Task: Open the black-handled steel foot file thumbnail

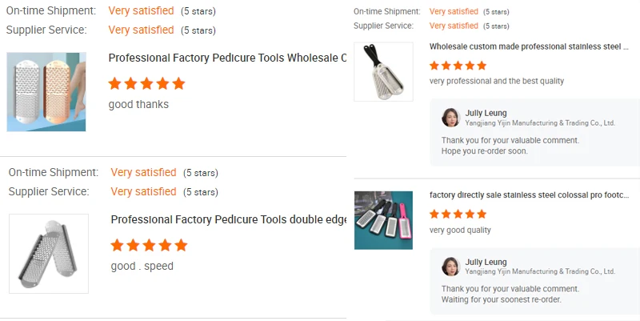Action: click(x=383, y=72)
